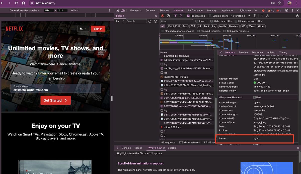Show more DevTools tabs with the chevrons
The width and height of the screenshot is (301, 174).
click(256, 10)
